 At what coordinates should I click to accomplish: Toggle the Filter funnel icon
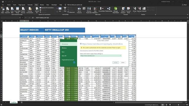pyautogui.click(x=65, y=9)
